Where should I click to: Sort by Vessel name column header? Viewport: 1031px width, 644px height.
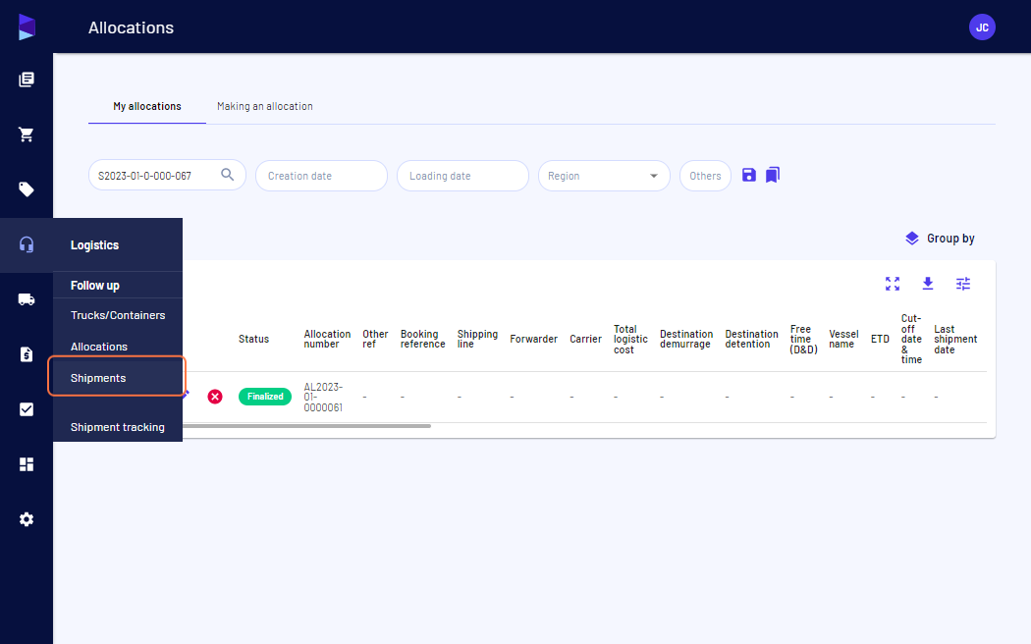tap(843, 339)
